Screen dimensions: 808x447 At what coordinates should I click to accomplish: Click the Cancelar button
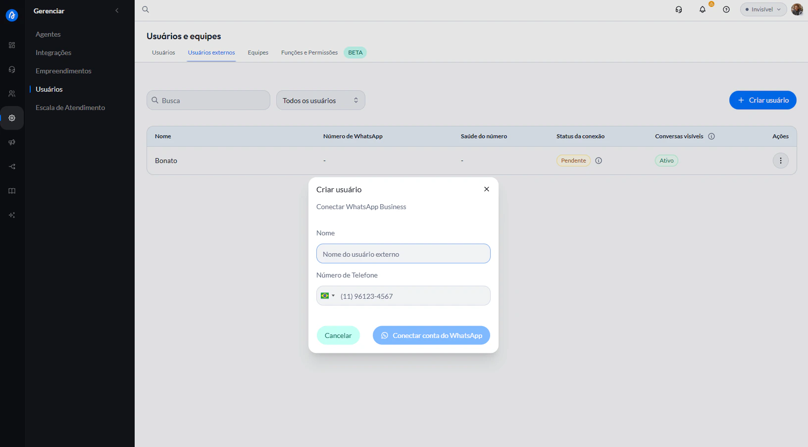pos(338,335)
